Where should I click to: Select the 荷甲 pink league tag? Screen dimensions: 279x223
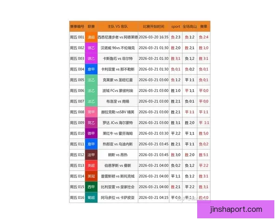point(91,112)
